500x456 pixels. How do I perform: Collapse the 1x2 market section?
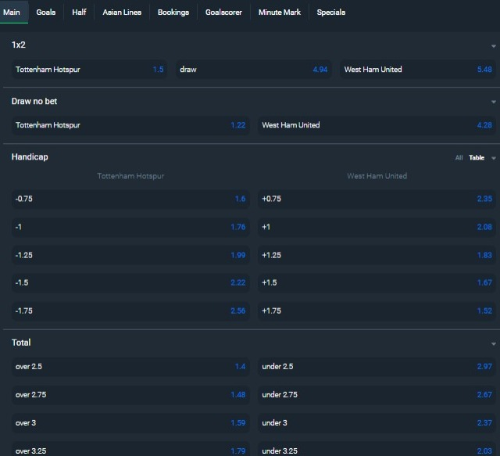coord(493,46)
